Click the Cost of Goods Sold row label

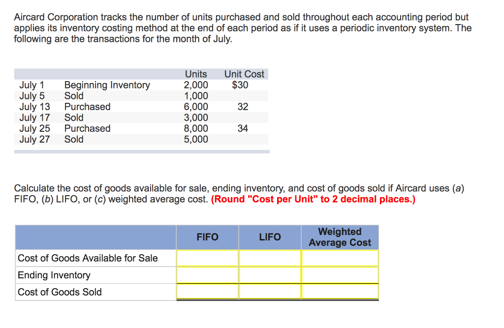[60, 292]
